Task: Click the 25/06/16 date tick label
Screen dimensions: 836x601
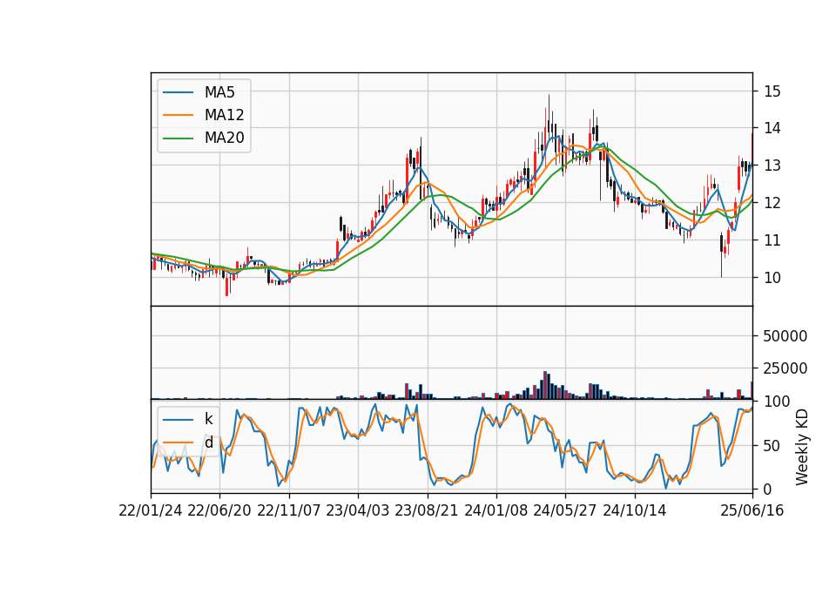Action: (x=752, y=511)
